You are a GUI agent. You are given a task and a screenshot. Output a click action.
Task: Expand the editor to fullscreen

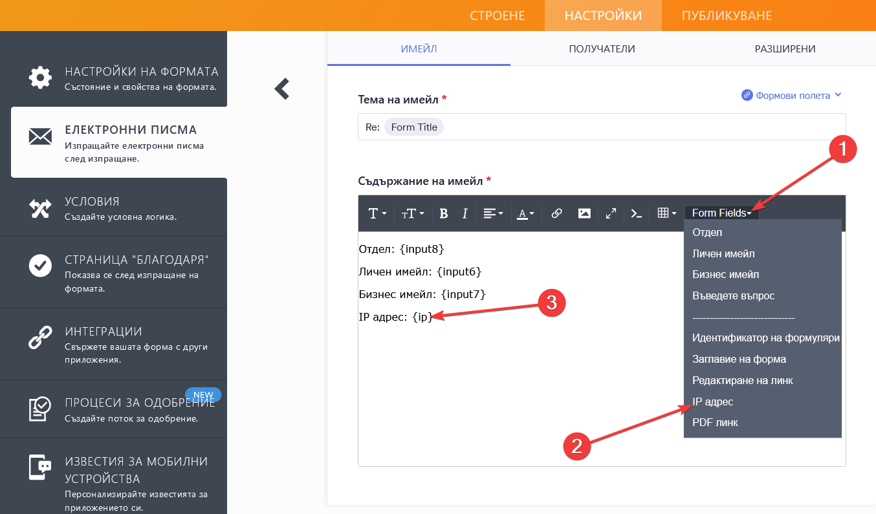[x=611, y=213]
